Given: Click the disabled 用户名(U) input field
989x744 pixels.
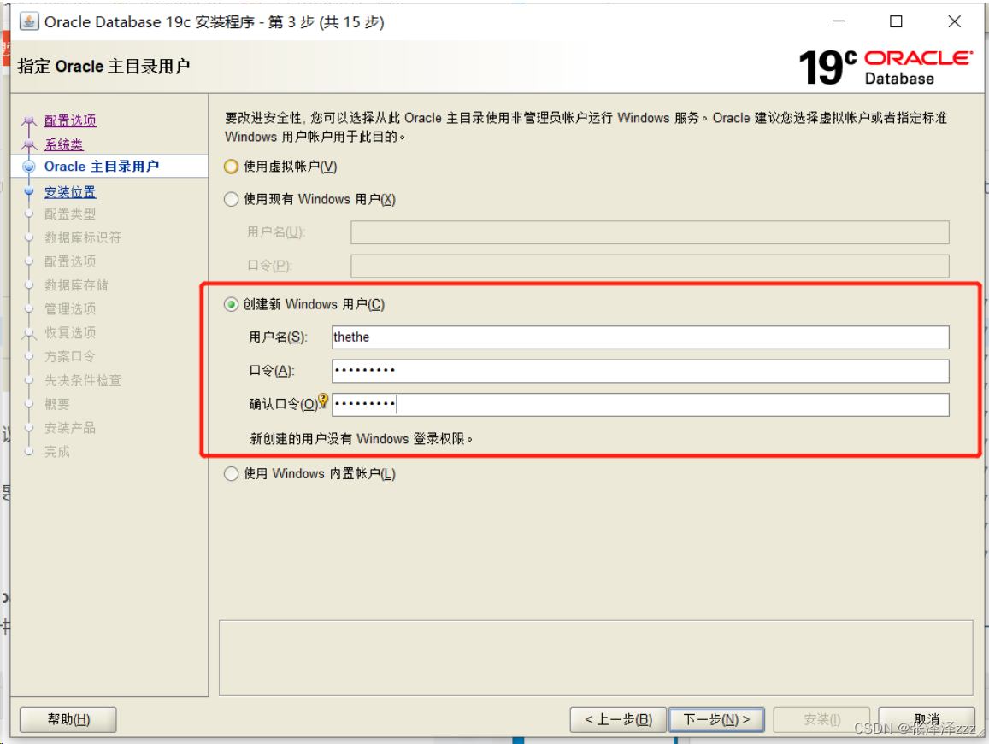Looking at the screenshot, I should (650, 232).
